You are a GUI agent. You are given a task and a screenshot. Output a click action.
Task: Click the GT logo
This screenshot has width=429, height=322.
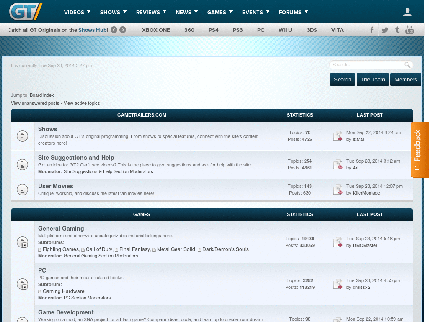click(x=26, y=11)
